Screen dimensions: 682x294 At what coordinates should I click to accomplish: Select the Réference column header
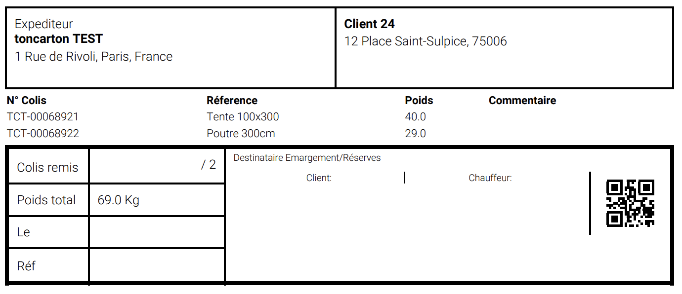coord(232,100)
